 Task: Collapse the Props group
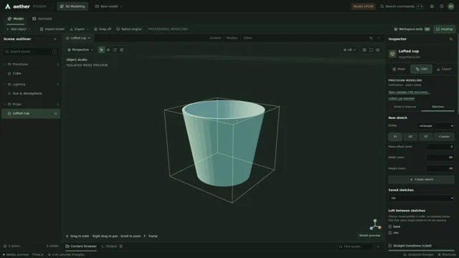[5, 104]
